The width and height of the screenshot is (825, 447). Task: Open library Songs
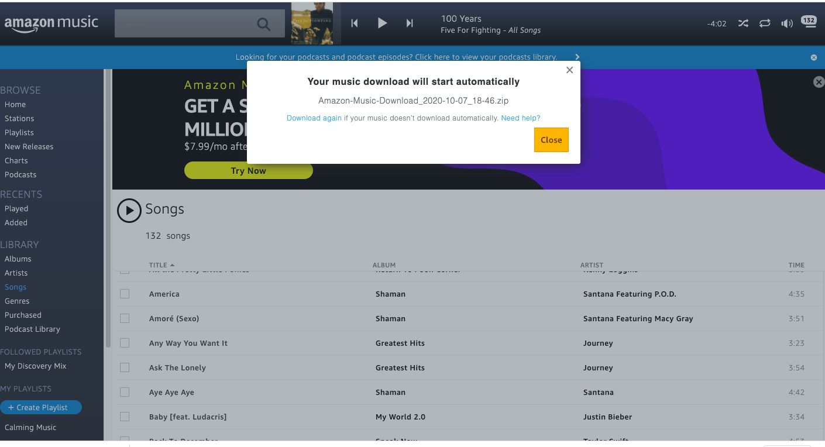tap(15, 287)
